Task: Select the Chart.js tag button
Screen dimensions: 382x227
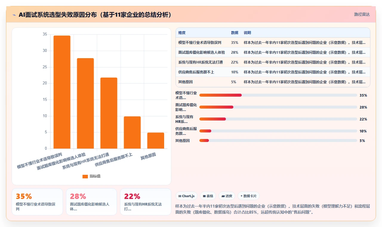Action: [187, 196]
